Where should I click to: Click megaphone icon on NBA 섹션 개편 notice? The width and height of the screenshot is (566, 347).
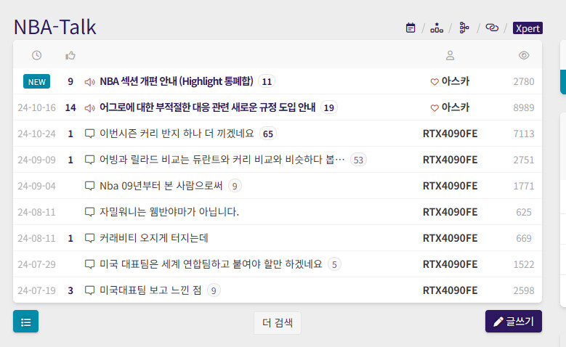pyautogui.click(x=89, y=82)
